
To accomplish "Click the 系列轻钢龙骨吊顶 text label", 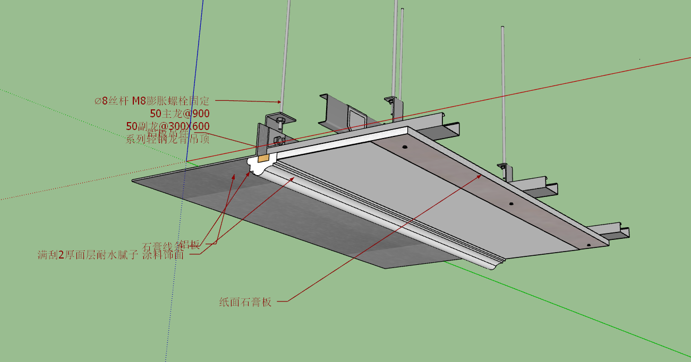I will point(167,140).
